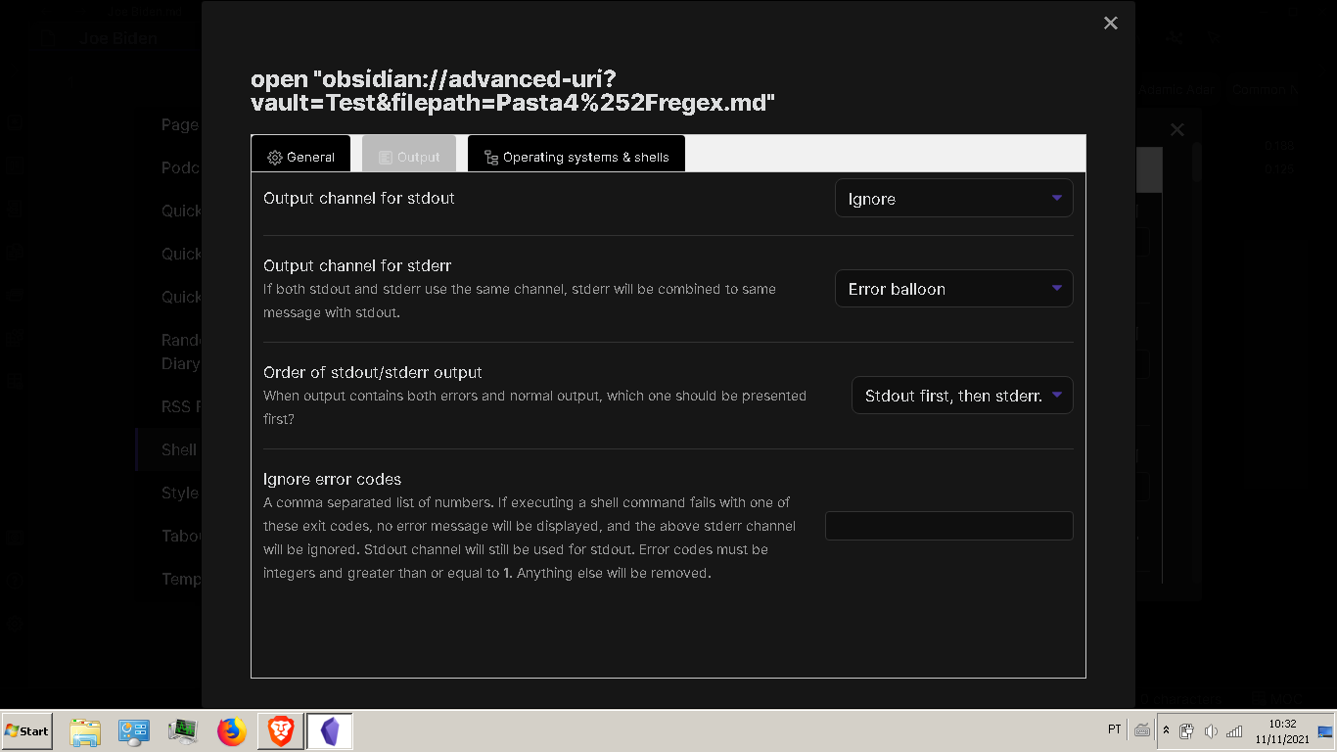Click the Obsidian taskbar button
The height and width of the screenshot is (752, 1337).
330,731
